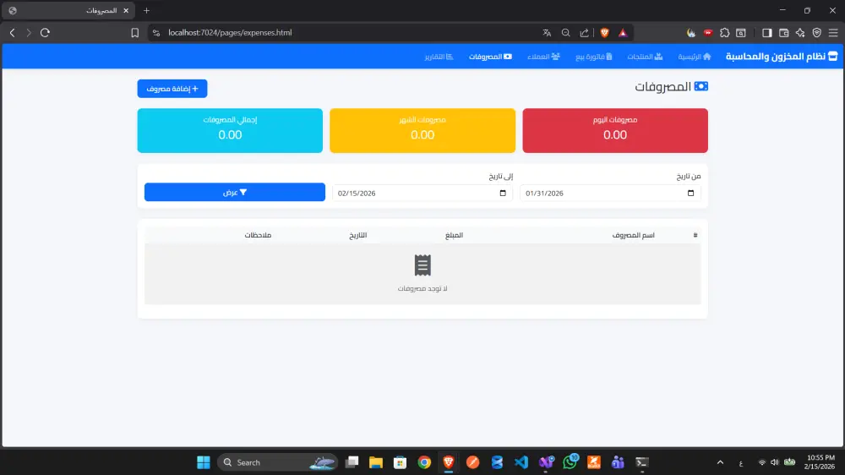This screenshot has height=475, width=845.
Task: Open the التقارير reports nav item
Action: coord(439,57)
